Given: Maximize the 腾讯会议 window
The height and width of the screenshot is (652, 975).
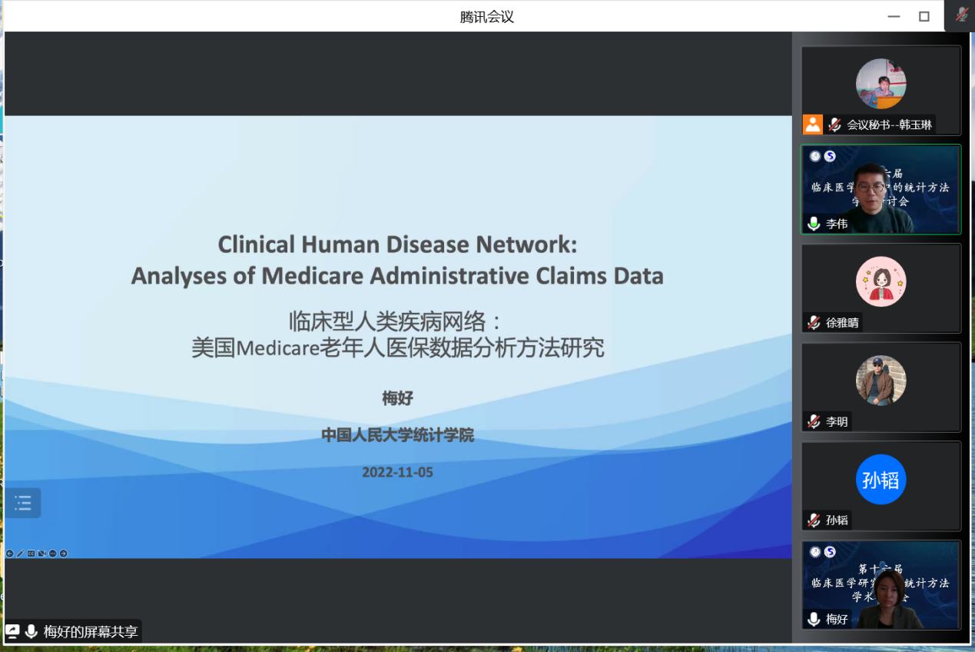Looking at the screenshot, I should [924, 16].
